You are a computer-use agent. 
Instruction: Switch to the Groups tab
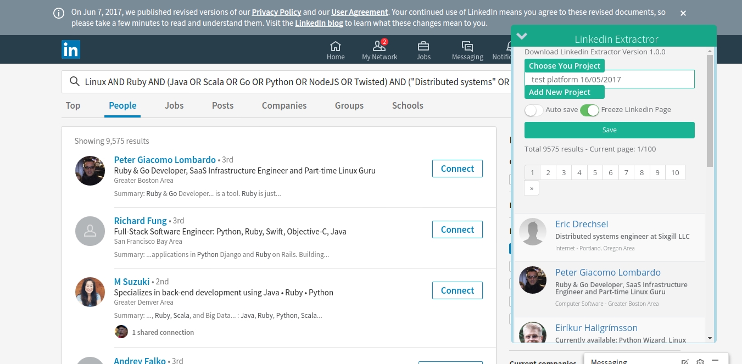349,105
